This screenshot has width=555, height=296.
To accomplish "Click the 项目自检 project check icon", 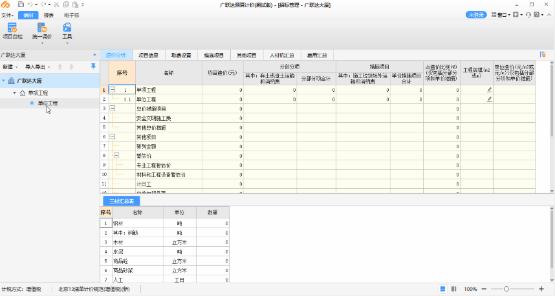I will 12,28.
